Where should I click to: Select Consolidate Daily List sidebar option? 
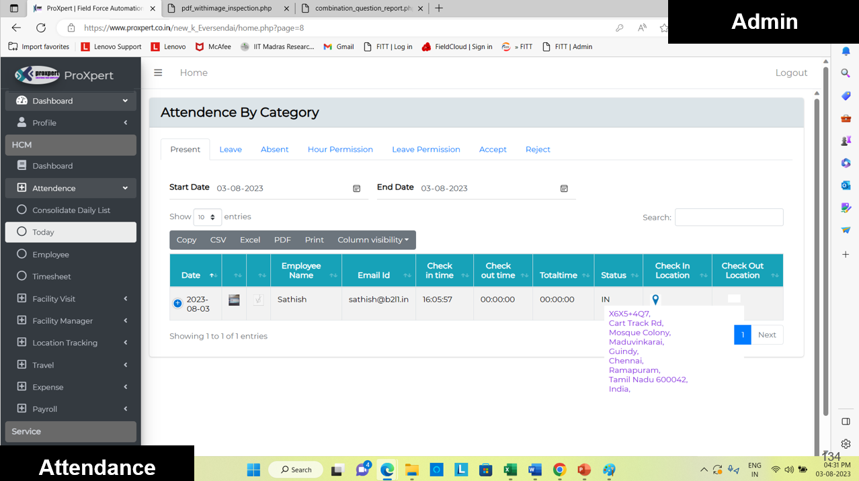71,210
